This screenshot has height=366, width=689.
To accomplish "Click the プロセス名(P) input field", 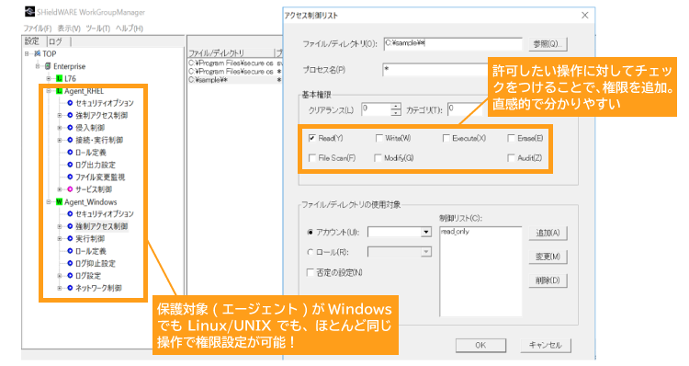I will [435, 70].
